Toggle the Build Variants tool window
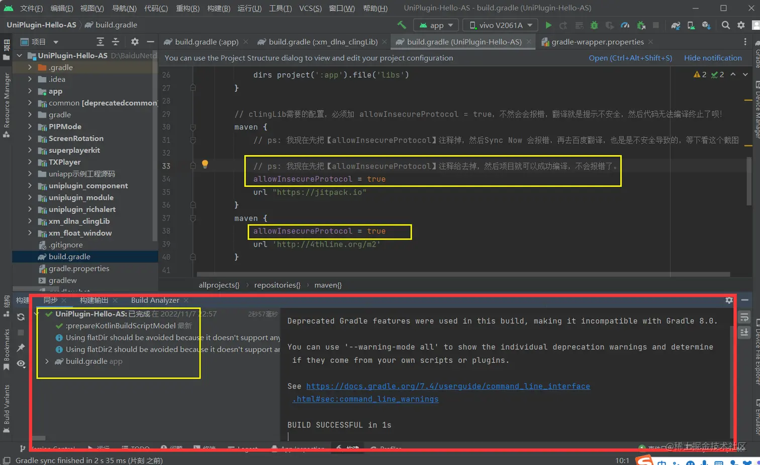Screen dimensions: 760x465 7,408
